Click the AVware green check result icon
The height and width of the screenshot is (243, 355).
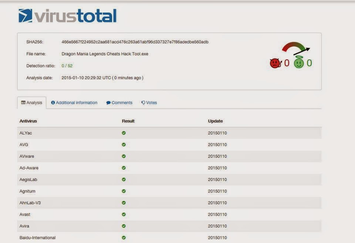click(124, 156)
